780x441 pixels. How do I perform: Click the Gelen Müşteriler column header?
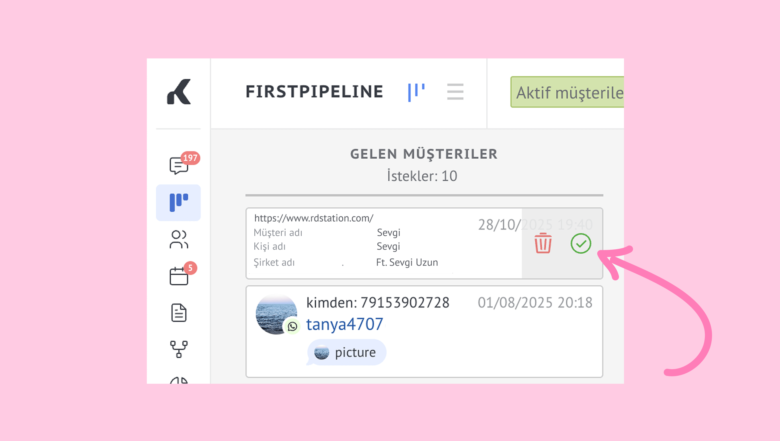424,154
